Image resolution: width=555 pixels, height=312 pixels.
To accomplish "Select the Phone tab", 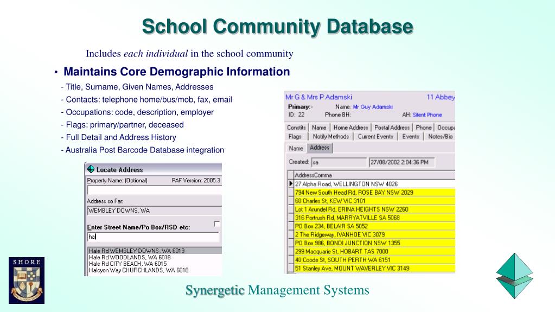I will point(423,128).
